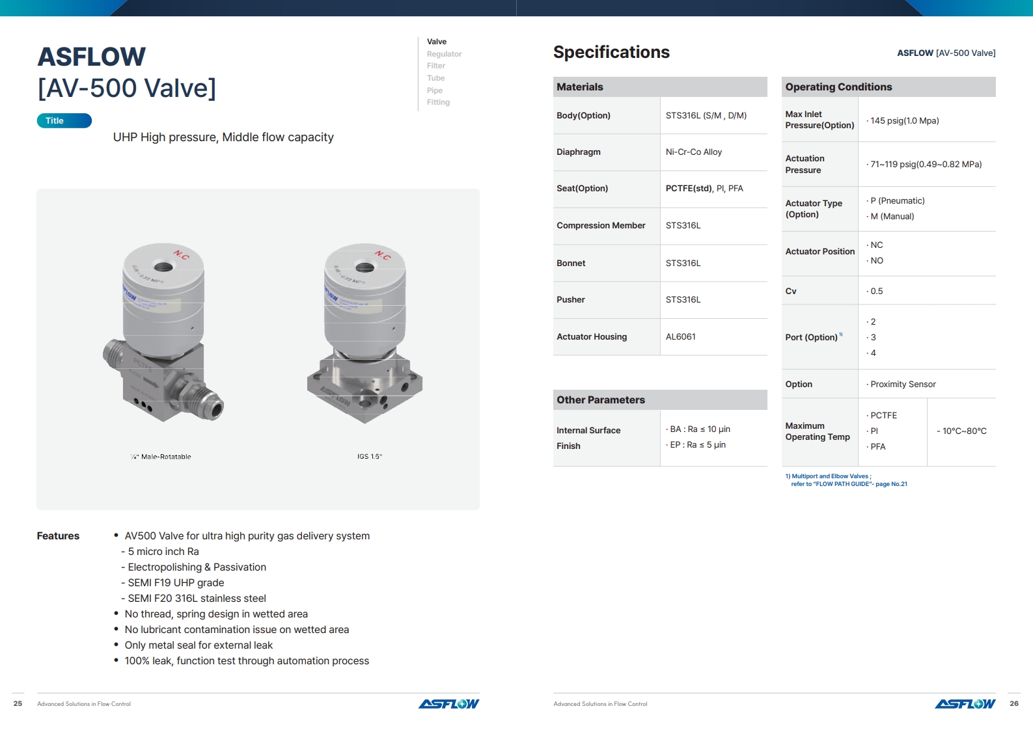Click the blue Title badge
1033x730 pixels.
click(64, 121)
